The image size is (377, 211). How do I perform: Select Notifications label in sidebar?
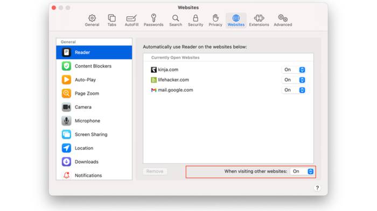(x=88, y=175)
